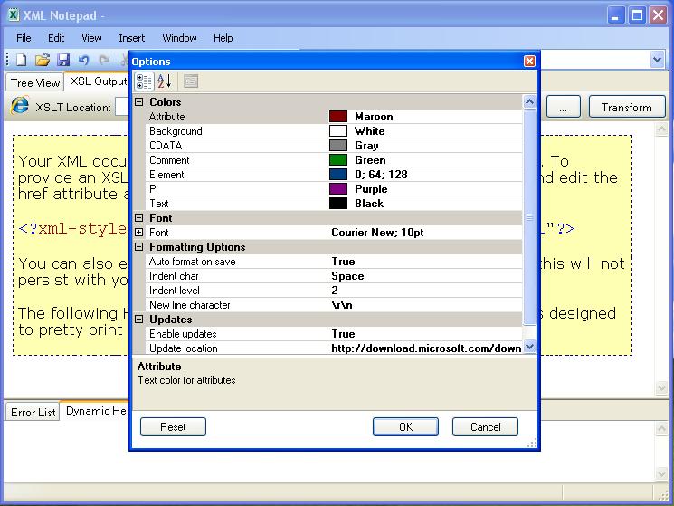Image resolution: width=674 pixels, height=506 pixels.
Task: Click the Reset button
Action: (x=173, y=427)
